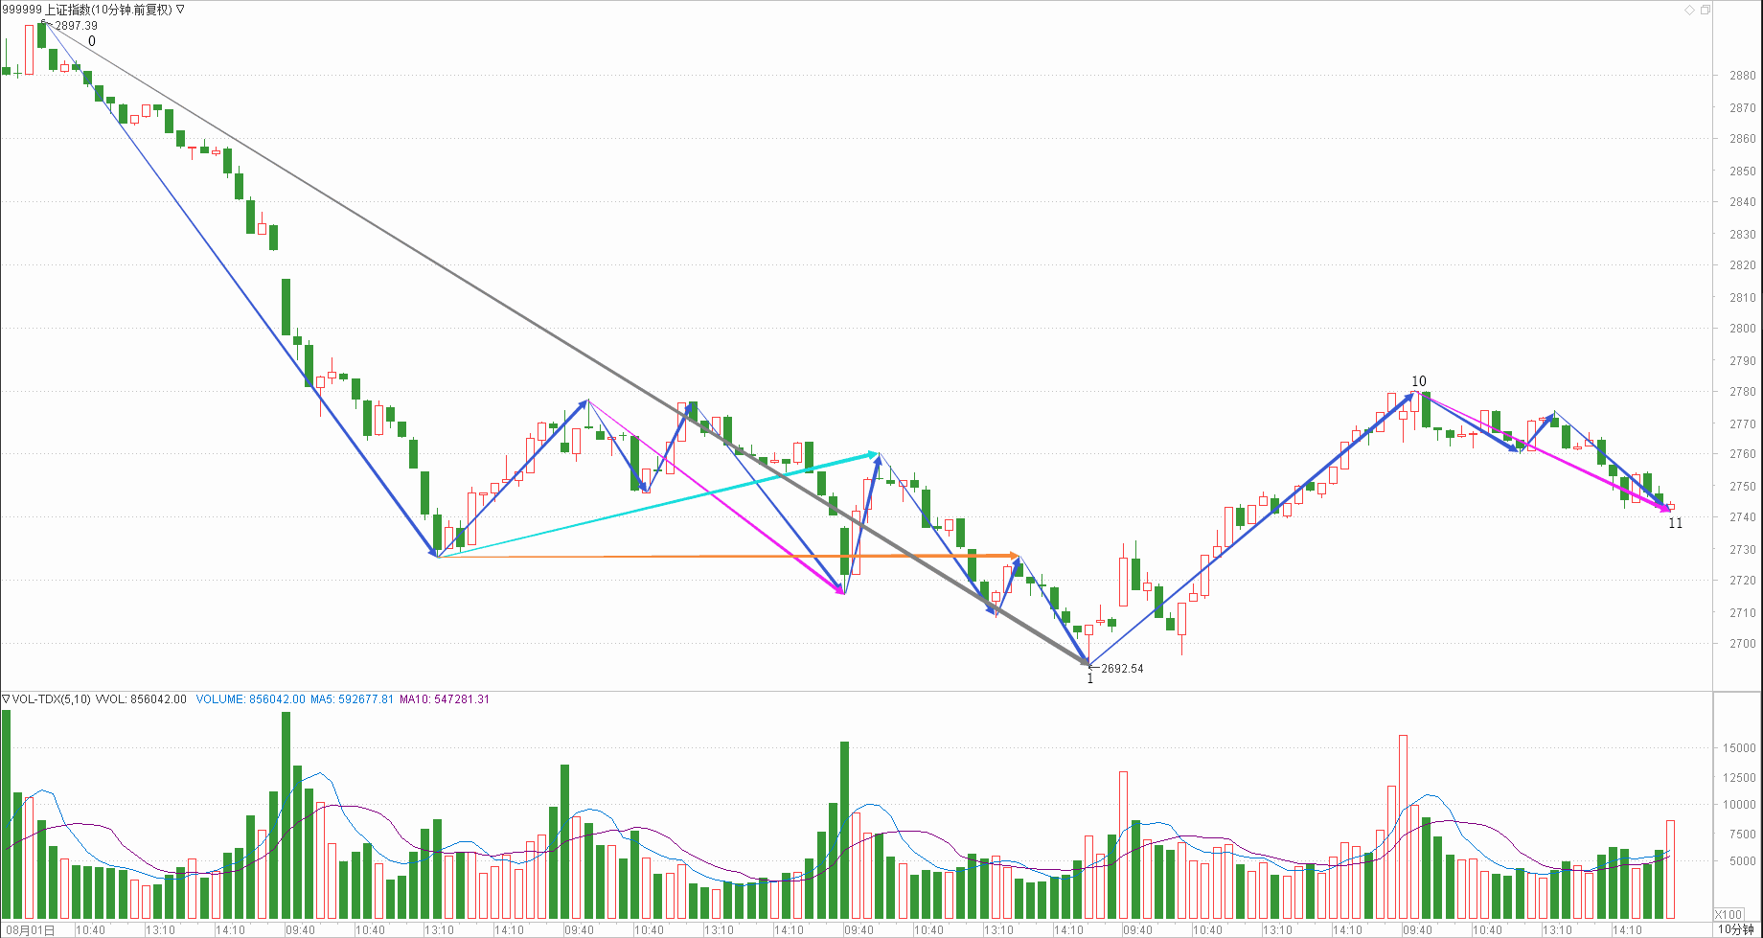The image size is (1763, 938).
Task: Click the wave marker labeled 10
Action: [1418, 381]
